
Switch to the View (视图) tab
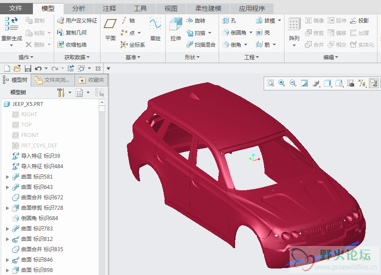(x=171, y=9)
